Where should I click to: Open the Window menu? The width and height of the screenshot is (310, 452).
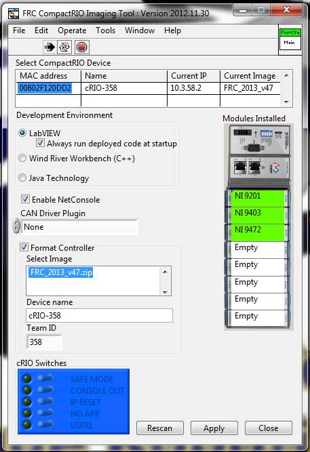(140, 30)
